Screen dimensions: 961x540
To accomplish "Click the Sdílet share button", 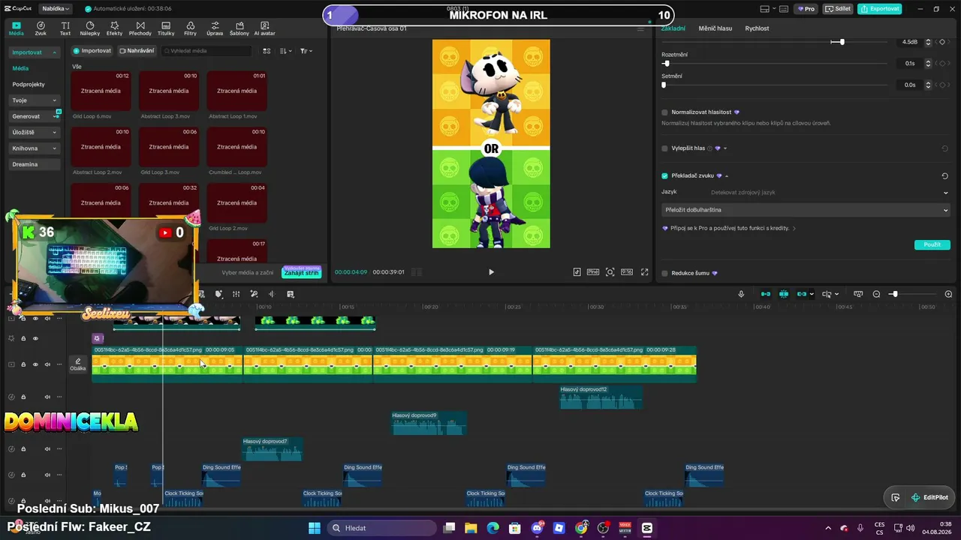I will click(838, 9).
